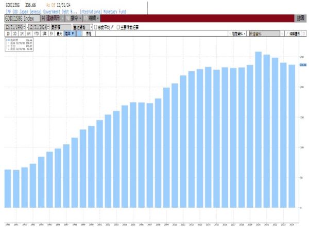Viewport: 309px width, 232px height.
Task: Click the 12/31/24 as-of date text
Action: coord(63,5)
